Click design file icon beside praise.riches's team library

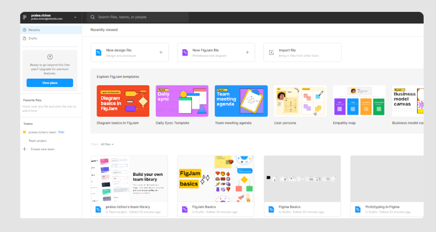99,210
